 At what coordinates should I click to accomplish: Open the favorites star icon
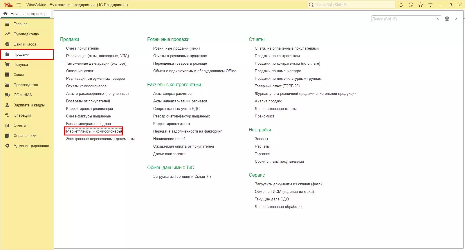(421, 5)
